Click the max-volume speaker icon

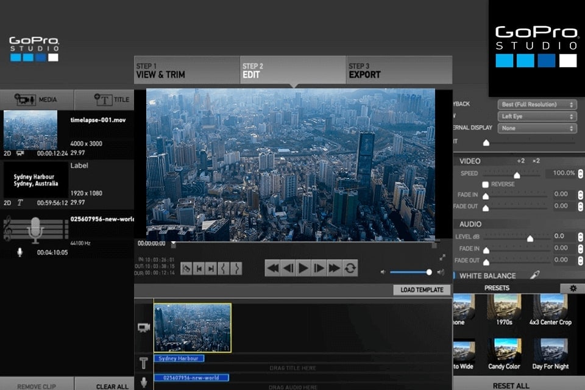coord(441,272)
